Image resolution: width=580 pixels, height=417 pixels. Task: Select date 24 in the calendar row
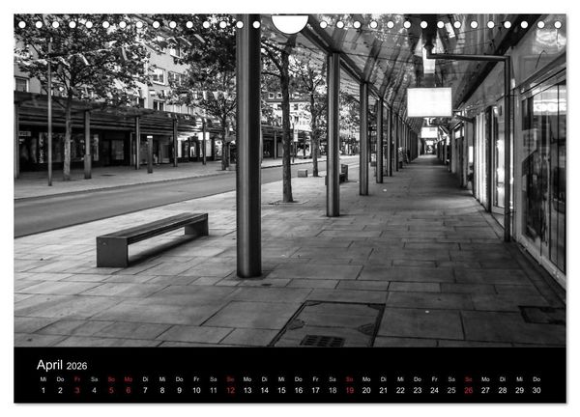click(x=435, y=390)
